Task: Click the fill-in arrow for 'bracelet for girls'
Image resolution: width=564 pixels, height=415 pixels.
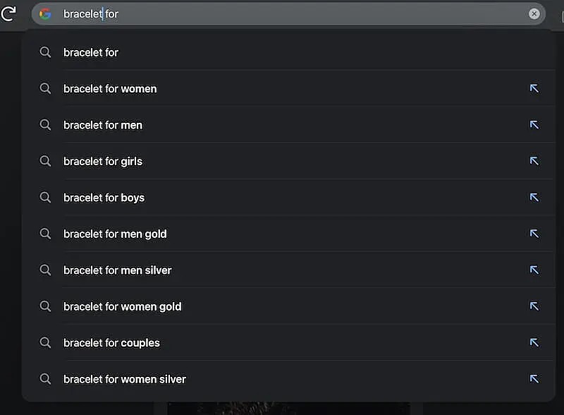Action: [534, 161]
